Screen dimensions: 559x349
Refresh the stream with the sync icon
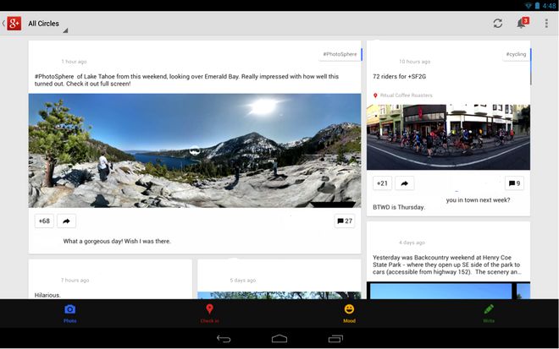(497, 24)
